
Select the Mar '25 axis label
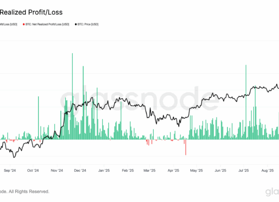point(149,170)
